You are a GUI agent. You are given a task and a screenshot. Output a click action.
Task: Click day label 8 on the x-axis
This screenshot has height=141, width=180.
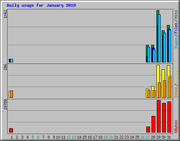(x=49, y=137)
